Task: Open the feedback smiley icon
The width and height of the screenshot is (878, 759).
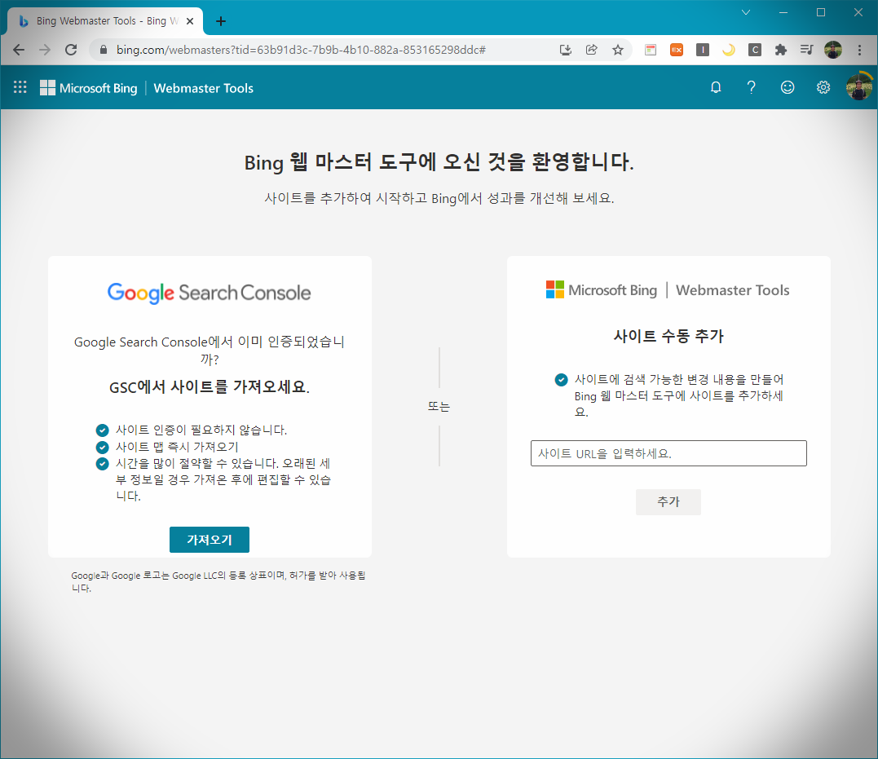Action: (x=788, y=87)
